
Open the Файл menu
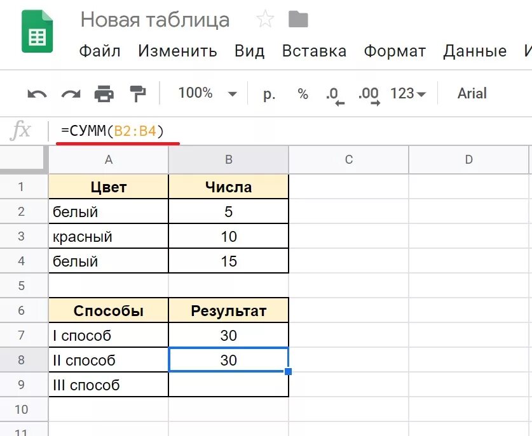tap(100, 51)
